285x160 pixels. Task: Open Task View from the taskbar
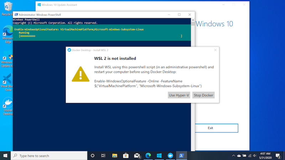coord(103,156)
